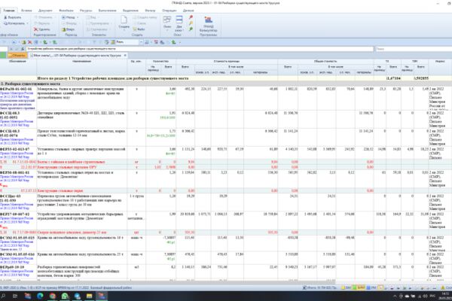The image size is (452, 301).
Task: Select the Мои сметы document tab
Action: pyautogui.click(x=77, y=55)
